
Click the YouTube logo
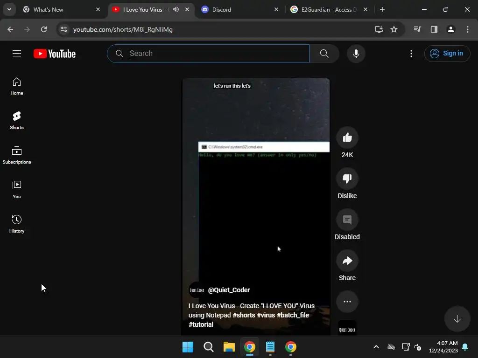(x=55, y=54)
